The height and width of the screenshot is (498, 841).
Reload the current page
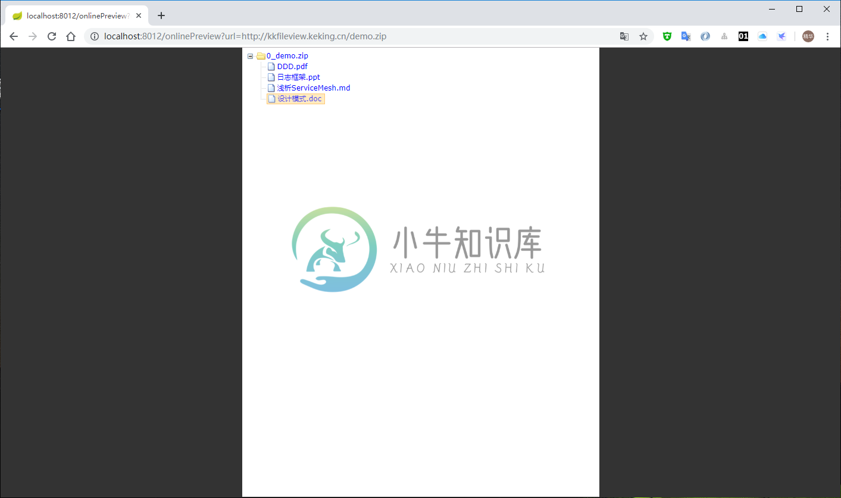[52, 36]
